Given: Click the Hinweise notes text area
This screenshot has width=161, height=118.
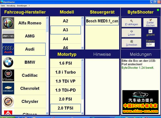Looking at the screenshot, I should [x=102, y=87].
